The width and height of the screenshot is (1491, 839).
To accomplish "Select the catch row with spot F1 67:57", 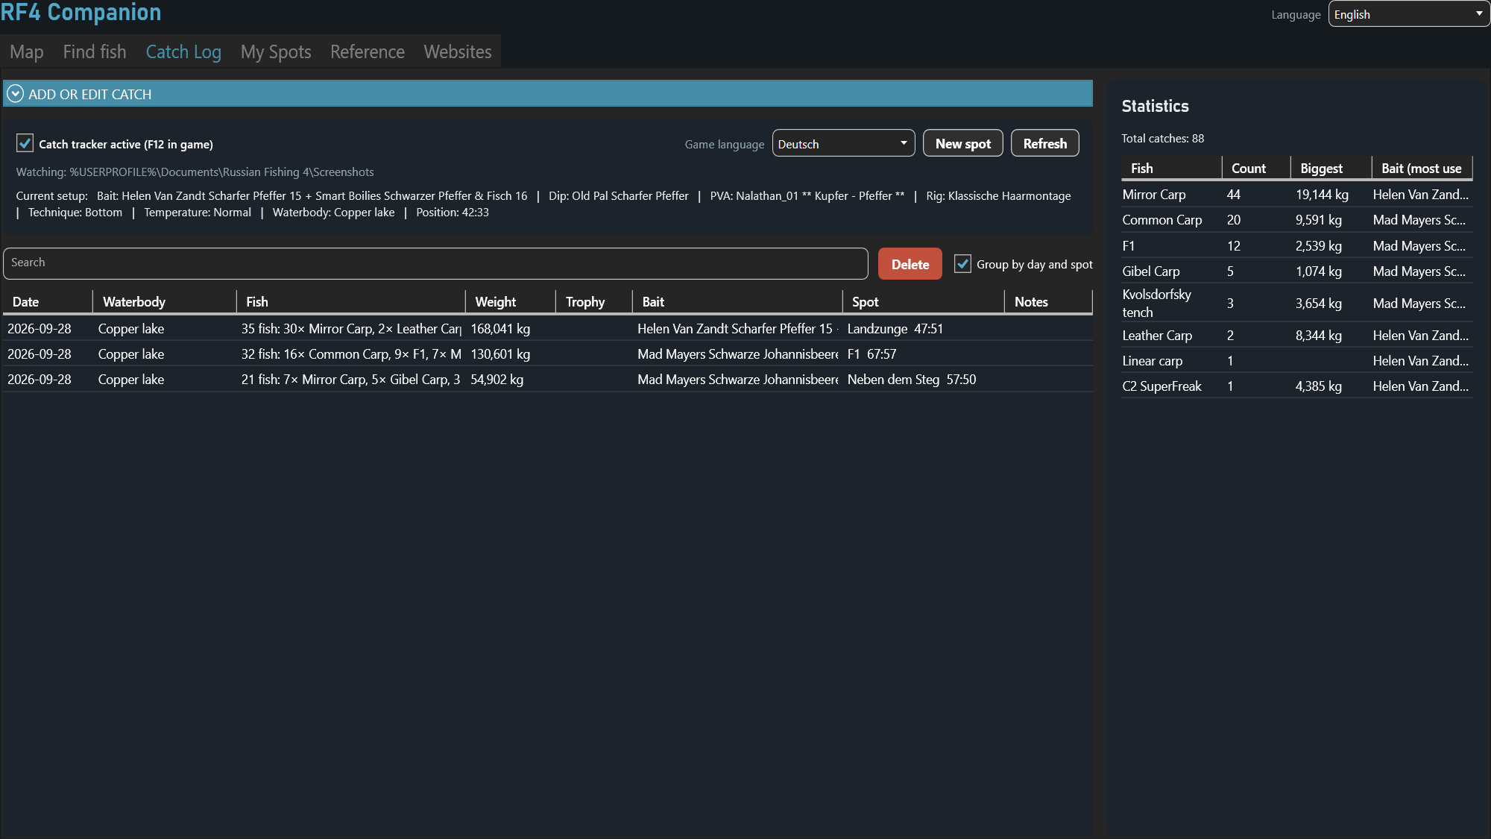I will pyautogui.click(x=548, y=354).
